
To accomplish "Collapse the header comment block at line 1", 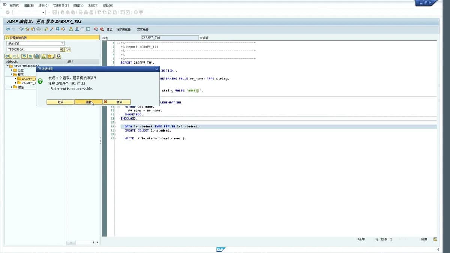I will pyautogui.click(x=118, y=43).
